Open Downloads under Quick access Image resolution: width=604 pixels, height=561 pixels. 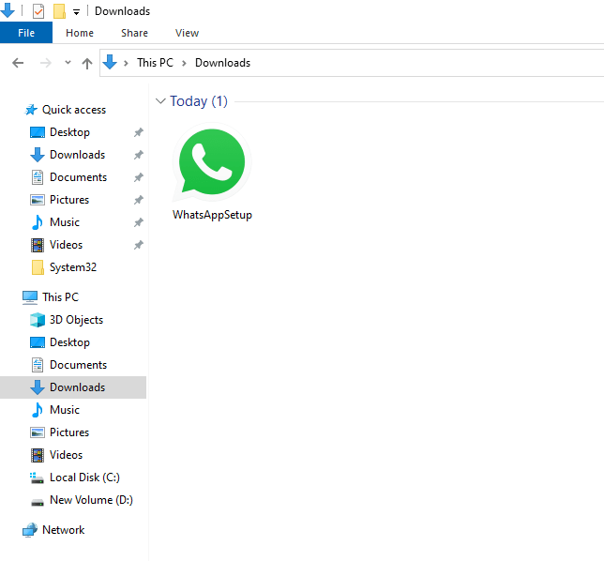[x=78, y=155]
